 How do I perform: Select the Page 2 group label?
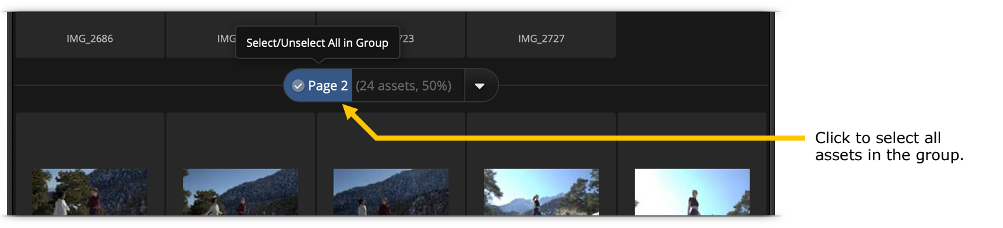coord(328,85)
